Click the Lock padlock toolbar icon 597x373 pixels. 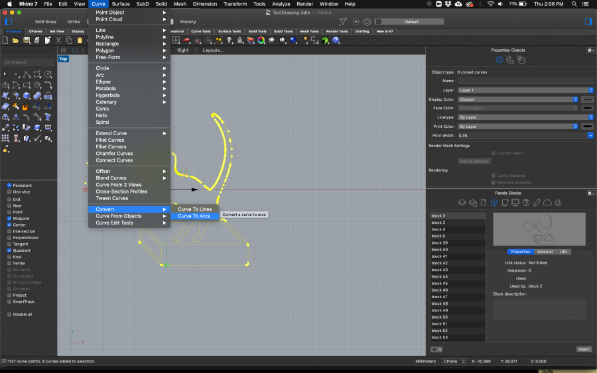pos(240,40)
